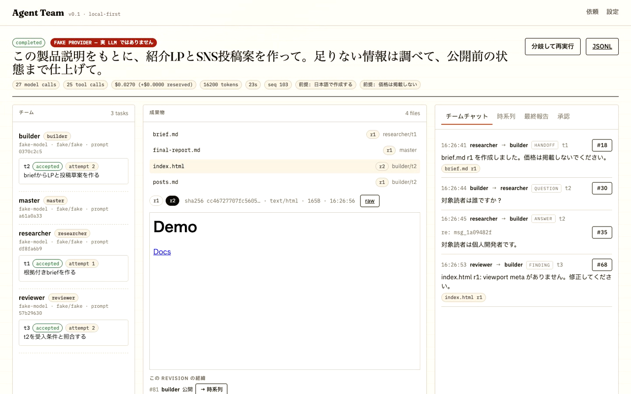
Task: Click the Demo heading in the preview
Action: [175, 227]
